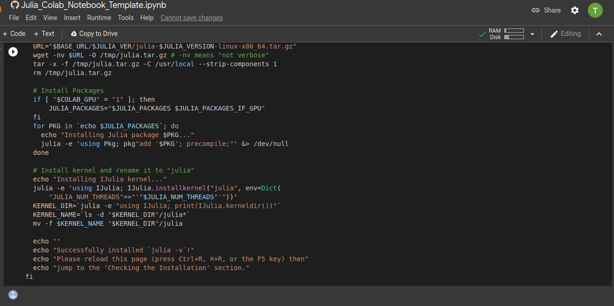Click the cell execution status circle at bottom
This screenshot has width=614, height=306.
(x=13, y=294)
